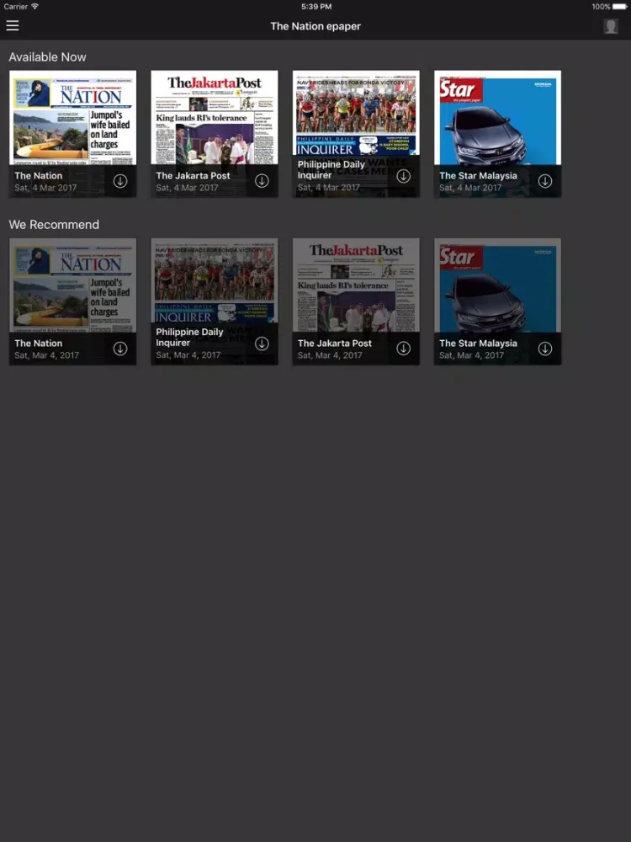The width and height of the screenshot is (631, 842).
Task: Click the battery indicator in status bar
Action: point(619,7)
